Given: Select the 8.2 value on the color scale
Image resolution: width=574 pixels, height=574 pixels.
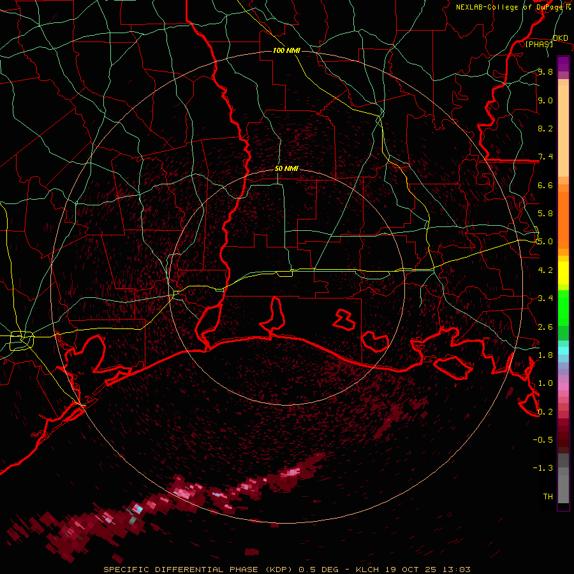Looking at the screenshot, I should click(545, 128).
